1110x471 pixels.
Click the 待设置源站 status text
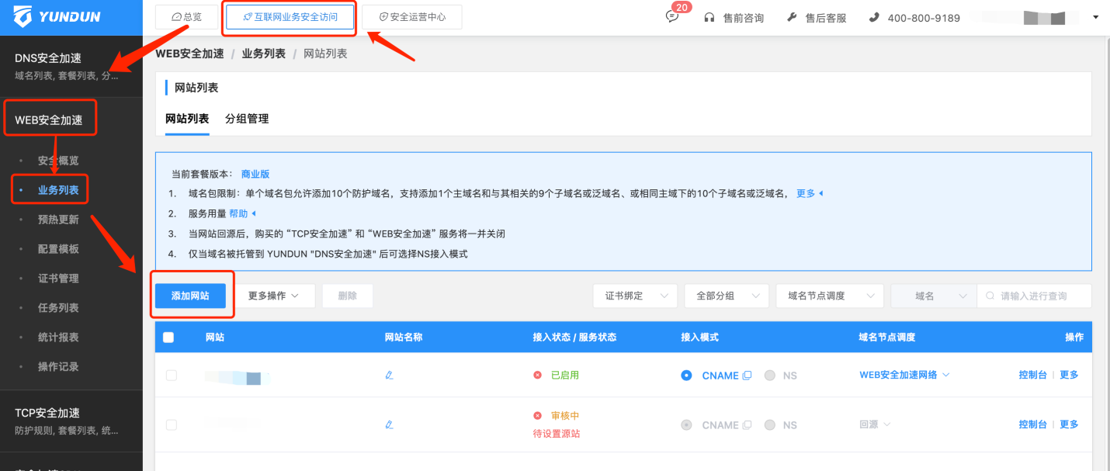point(557,434)
